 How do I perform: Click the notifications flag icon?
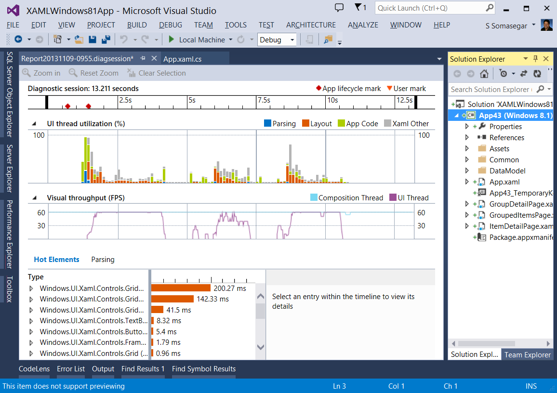click(x=358, y=7)
